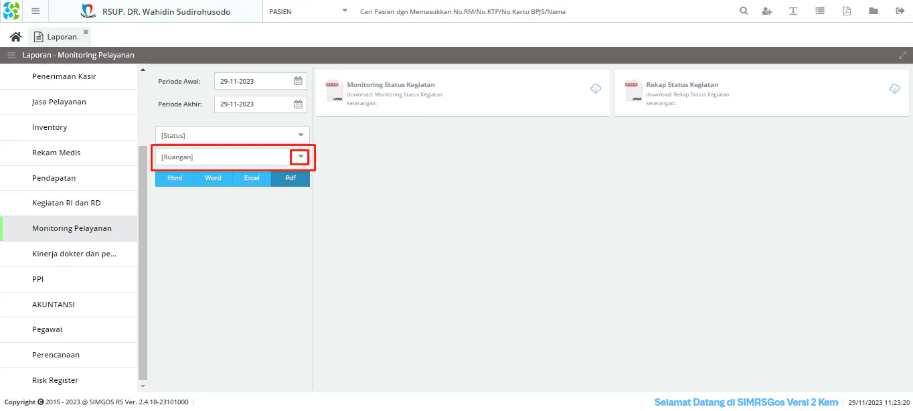913x411 pixels.
Task: Click the logout icon
Action: pyautogui.click(x=900, y=11)
